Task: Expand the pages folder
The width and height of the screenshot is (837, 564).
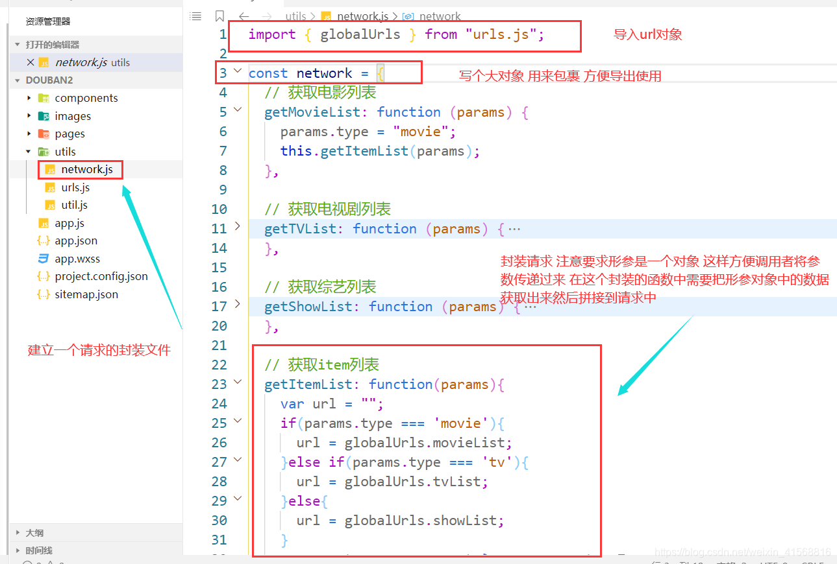Action: 29,134
